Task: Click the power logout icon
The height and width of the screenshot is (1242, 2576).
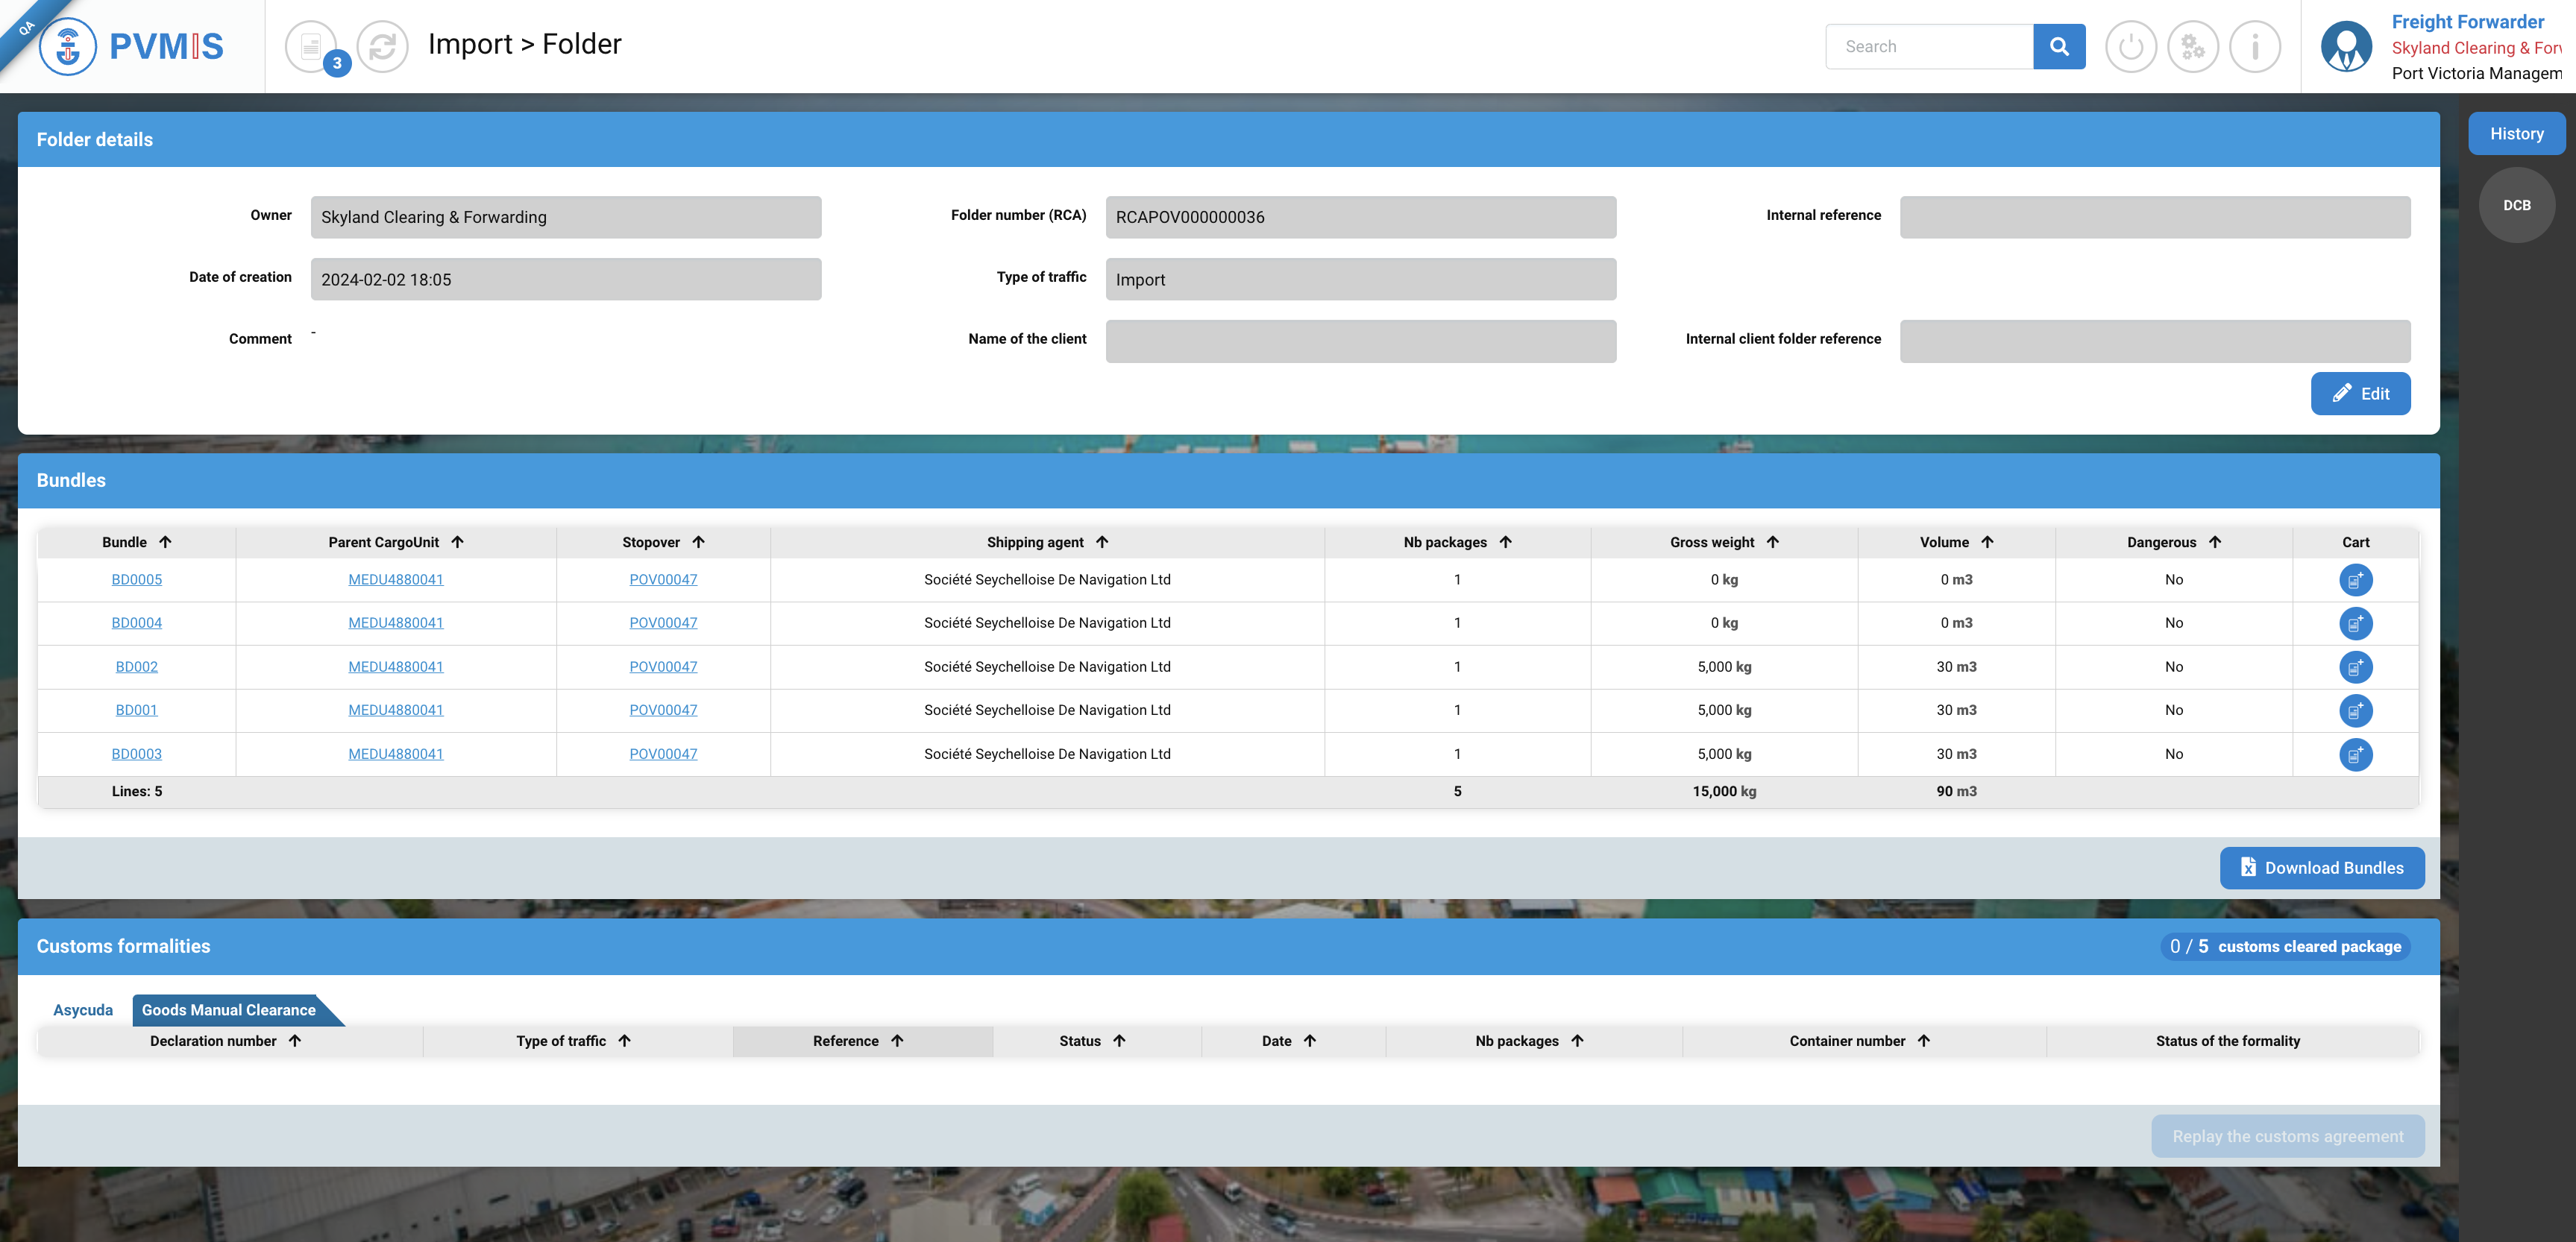Action: coord(2130,46)
